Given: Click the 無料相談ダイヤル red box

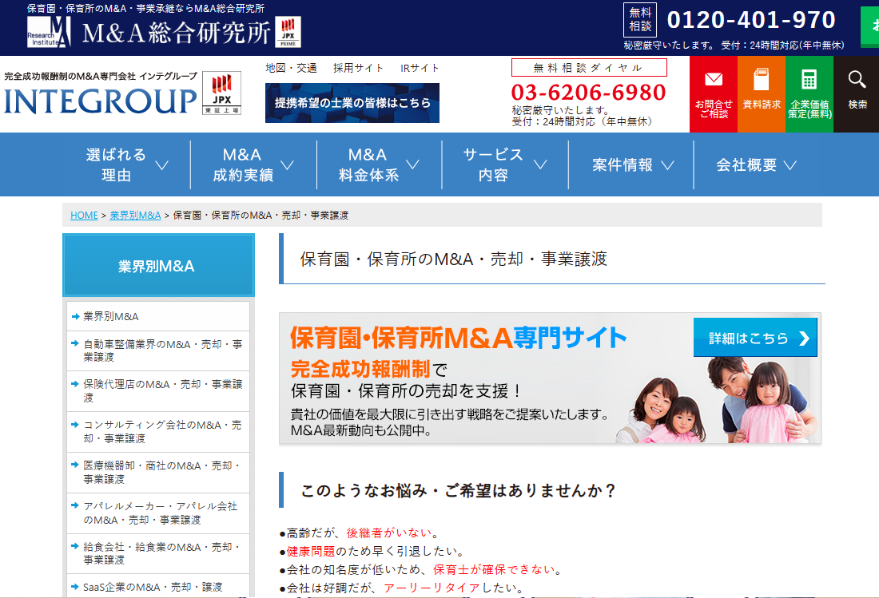Looking at the screenshot, I should pos(589,68).
